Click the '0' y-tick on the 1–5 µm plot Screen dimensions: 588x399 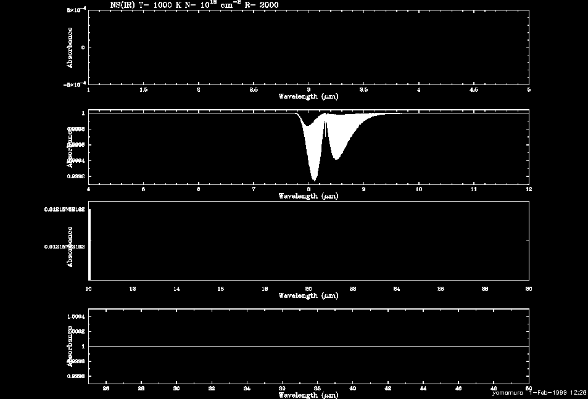(83, 47)
